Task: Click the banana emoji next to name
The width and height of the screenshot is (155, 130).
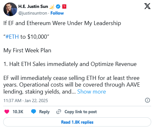Action: coord(52,7)
